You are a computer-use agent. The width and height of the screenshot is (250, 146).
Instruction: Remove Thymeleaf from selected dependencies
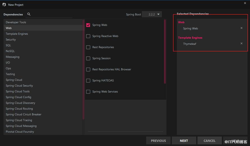click(241, 44)
